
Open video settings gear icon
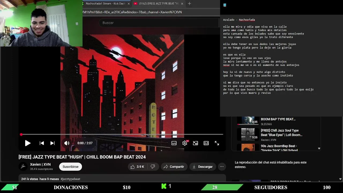tap(185, 143)
